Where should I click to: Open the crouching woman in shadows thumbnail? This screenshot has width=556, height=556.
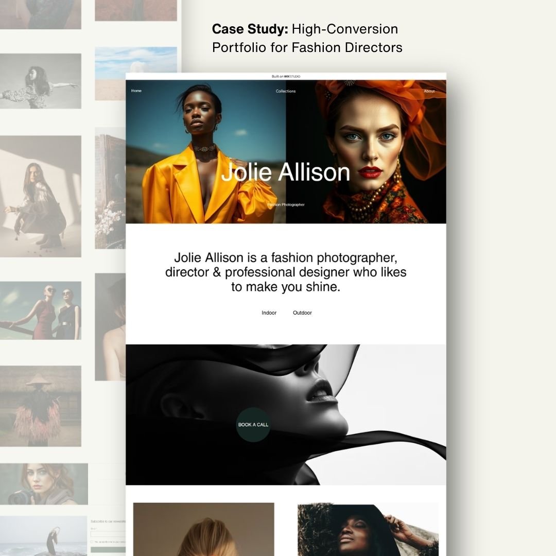pyautogui.click(x=40, y=196)
